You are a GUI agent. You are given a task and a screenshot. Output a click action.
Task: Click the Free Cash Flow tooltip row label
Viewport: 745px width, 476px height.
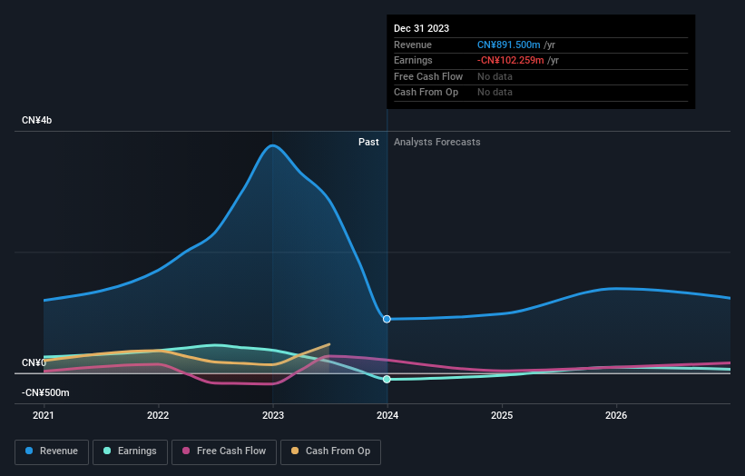(x=428, y=76)
